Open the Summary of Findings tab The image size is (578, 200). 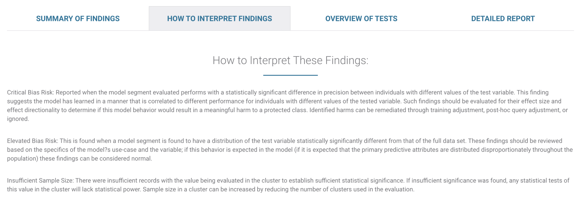click(78, 19)
